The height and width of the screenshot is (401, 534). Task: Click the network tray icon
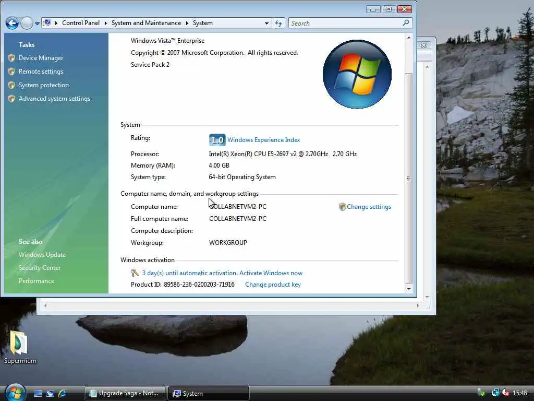[x=495, y=393]
